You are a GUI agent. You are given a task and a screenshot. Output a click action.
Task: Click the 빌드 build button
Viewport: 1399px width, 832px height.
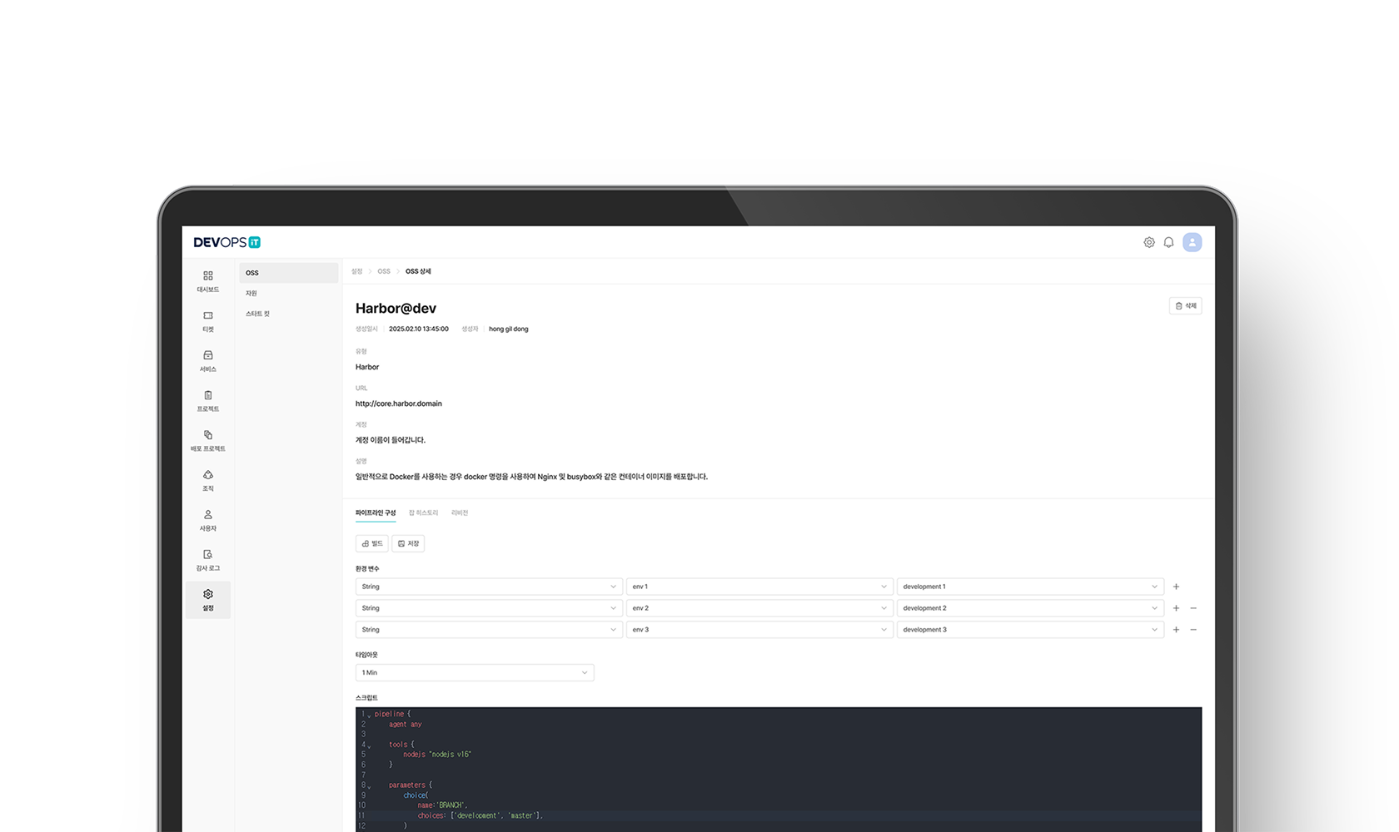click(372, 543)
